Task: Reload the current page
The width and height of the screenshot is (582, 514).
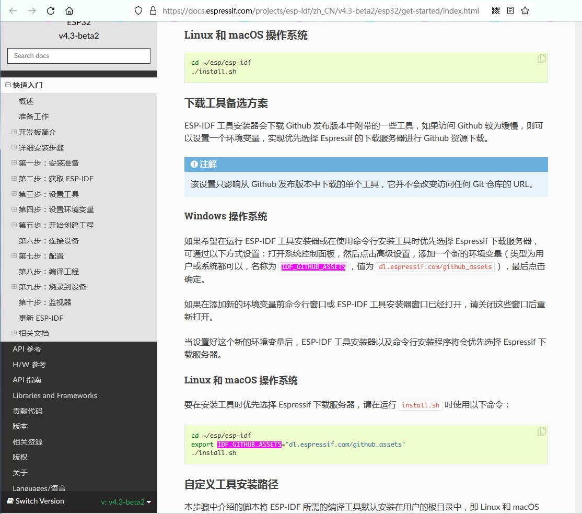Action: [51, 11]
